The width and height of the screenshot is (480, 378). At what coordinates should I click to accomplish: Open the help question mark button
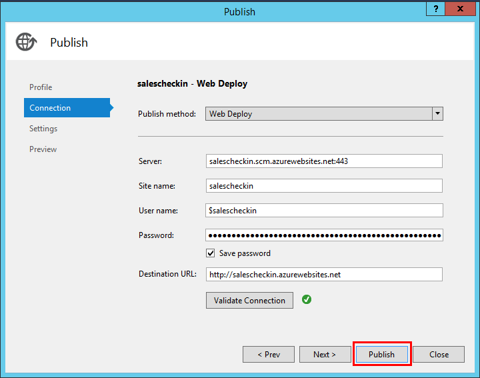[435, 9]
